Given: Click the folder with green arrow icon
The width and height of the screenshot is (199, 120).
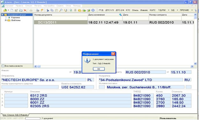Looking at the screenshot, I should (x=84, y=10).
